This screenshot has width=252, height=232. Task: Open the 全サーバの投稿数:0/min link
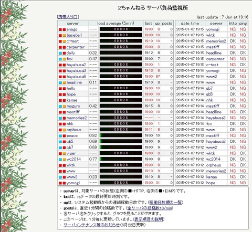click(x=150, y=208)
